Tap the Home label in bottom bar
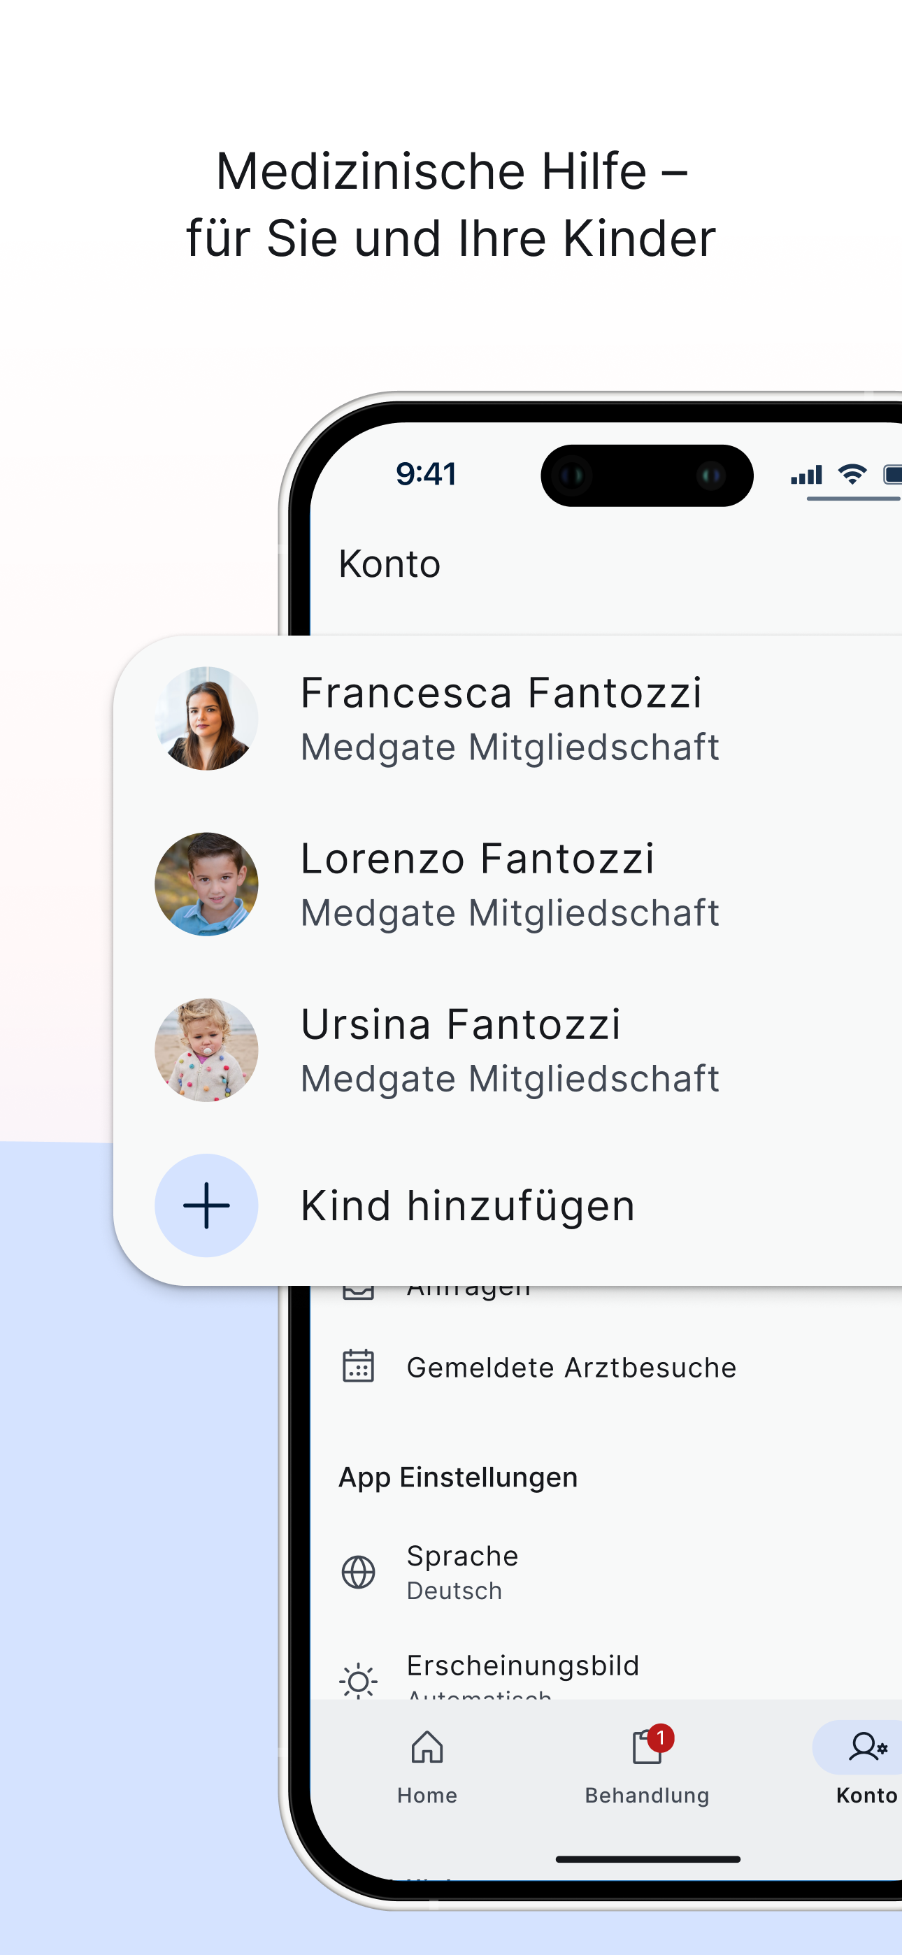The height and width of the screenshot is (1955, 902). (427, 1795)
